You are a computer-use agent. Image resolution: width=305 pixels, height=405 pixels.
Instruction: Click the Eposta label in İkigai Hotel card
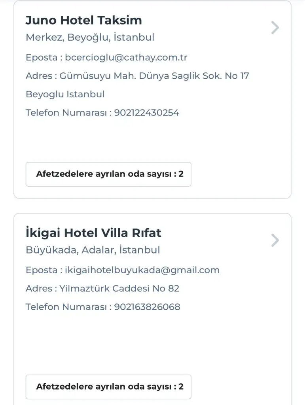coord(42,270)
